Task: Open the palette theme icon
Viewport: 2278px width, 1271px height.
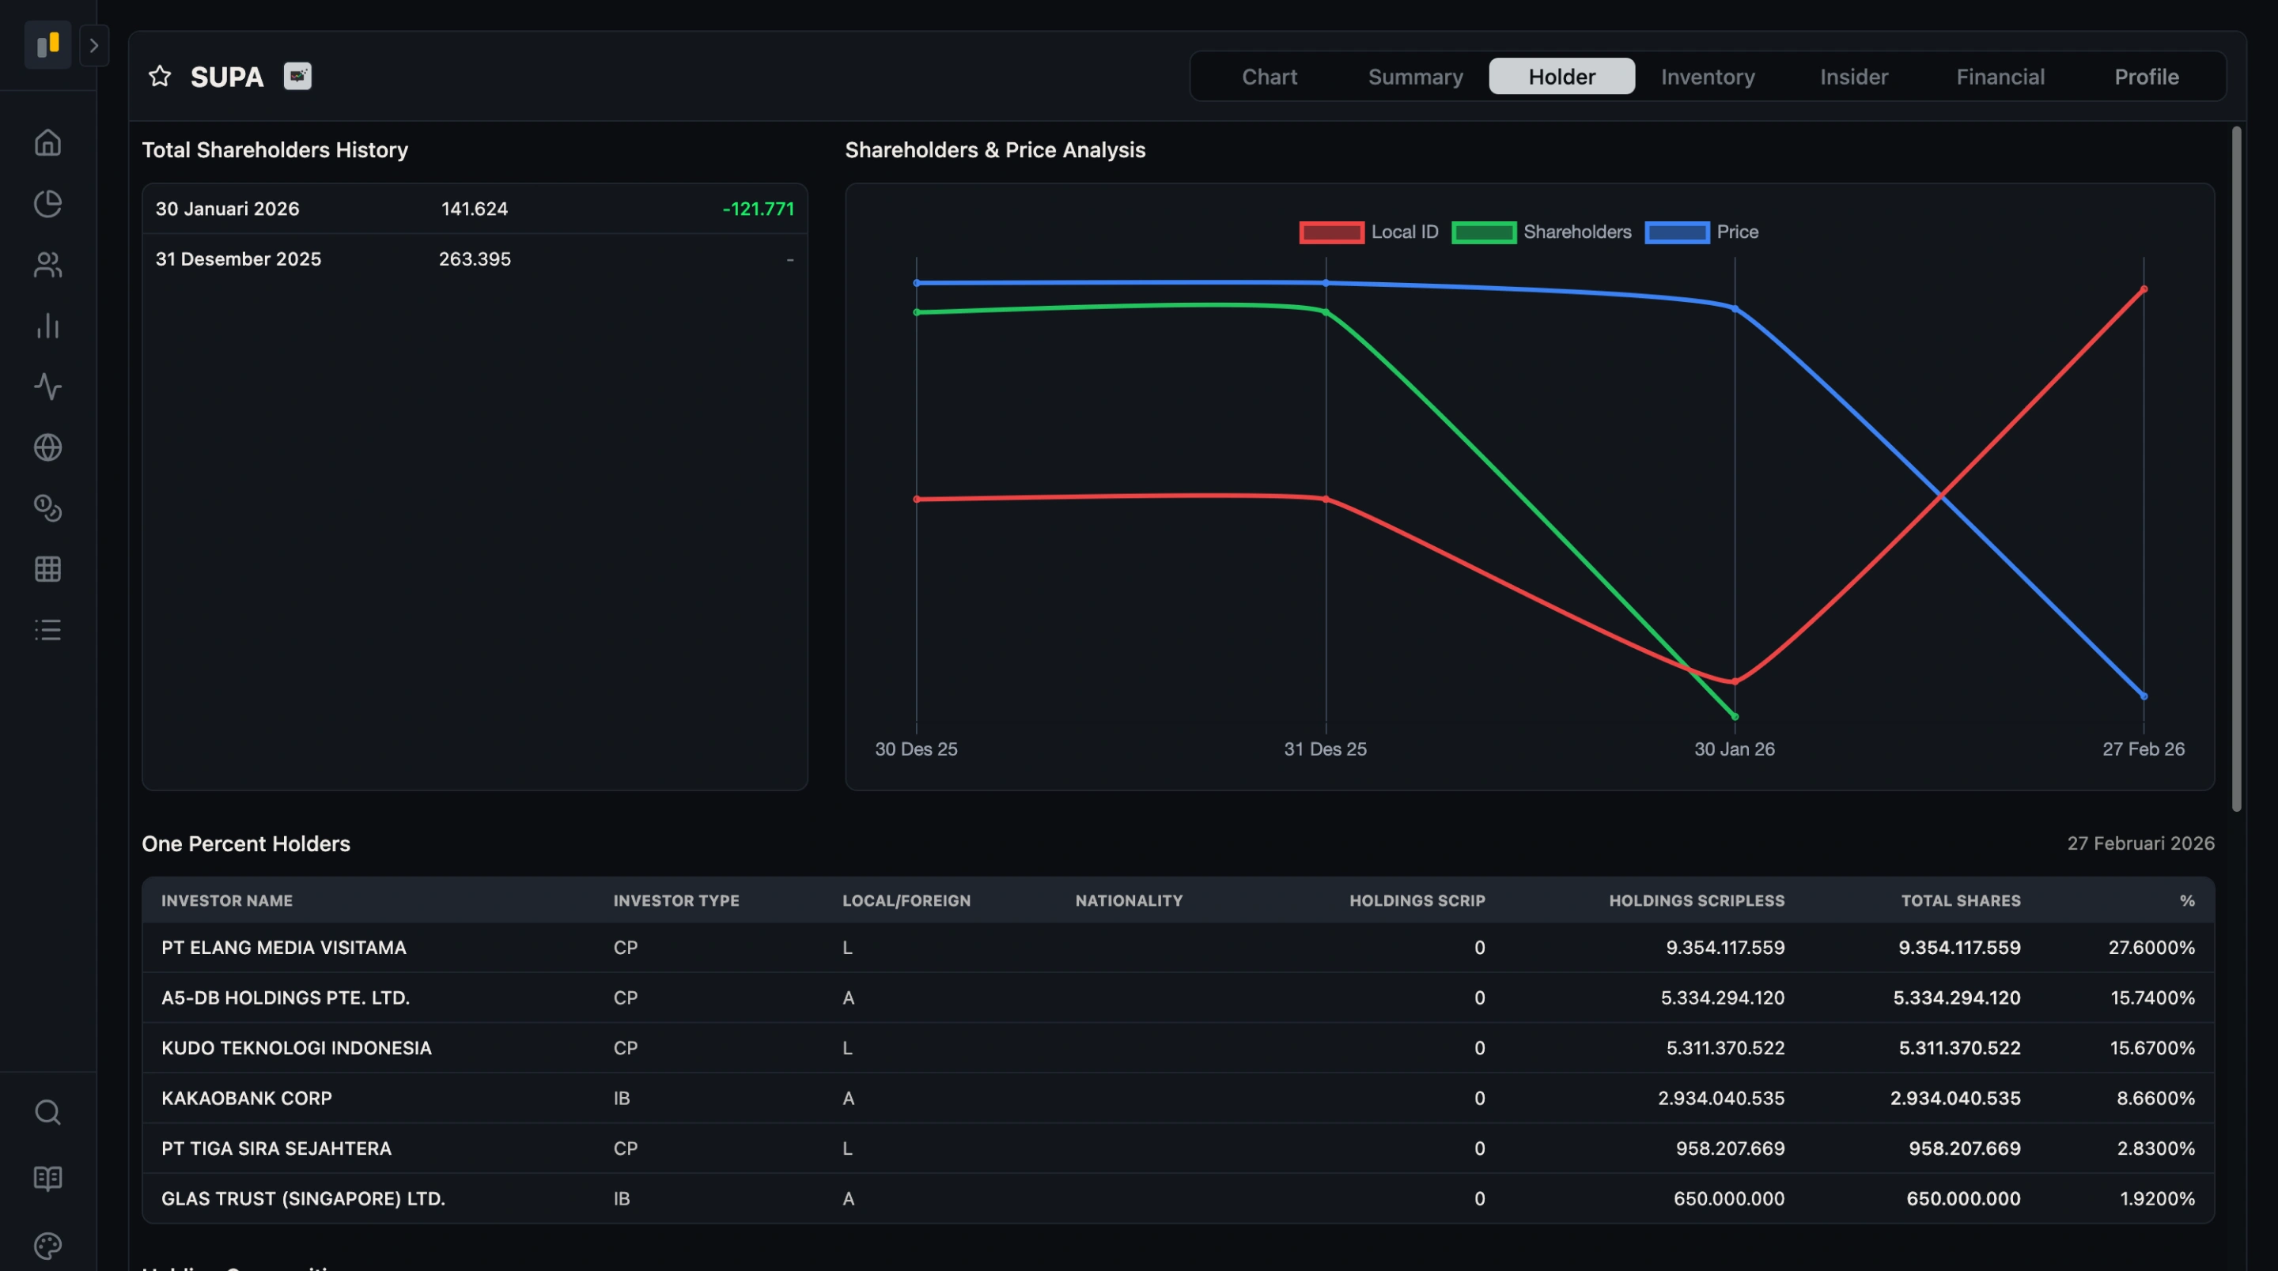Action: point(47,1246)
